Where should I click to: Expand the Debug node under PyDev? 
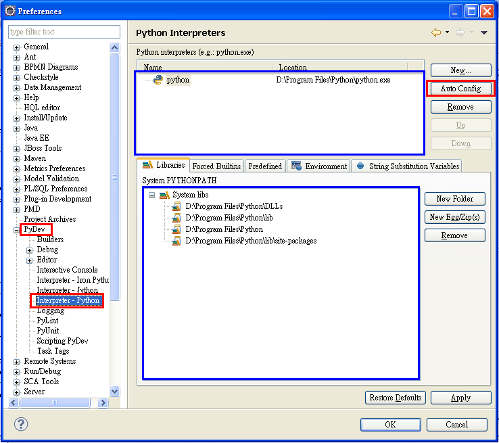click(29, 250)
